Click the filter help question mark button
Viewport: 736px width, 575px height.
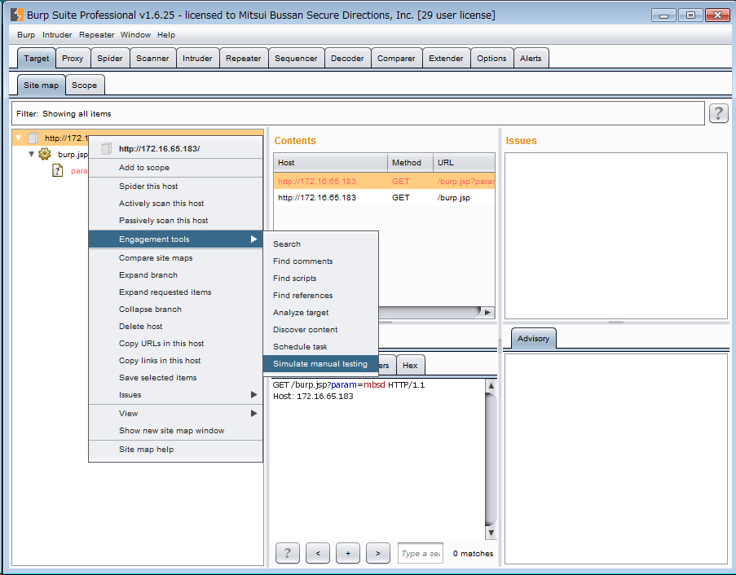coord(718,113)
